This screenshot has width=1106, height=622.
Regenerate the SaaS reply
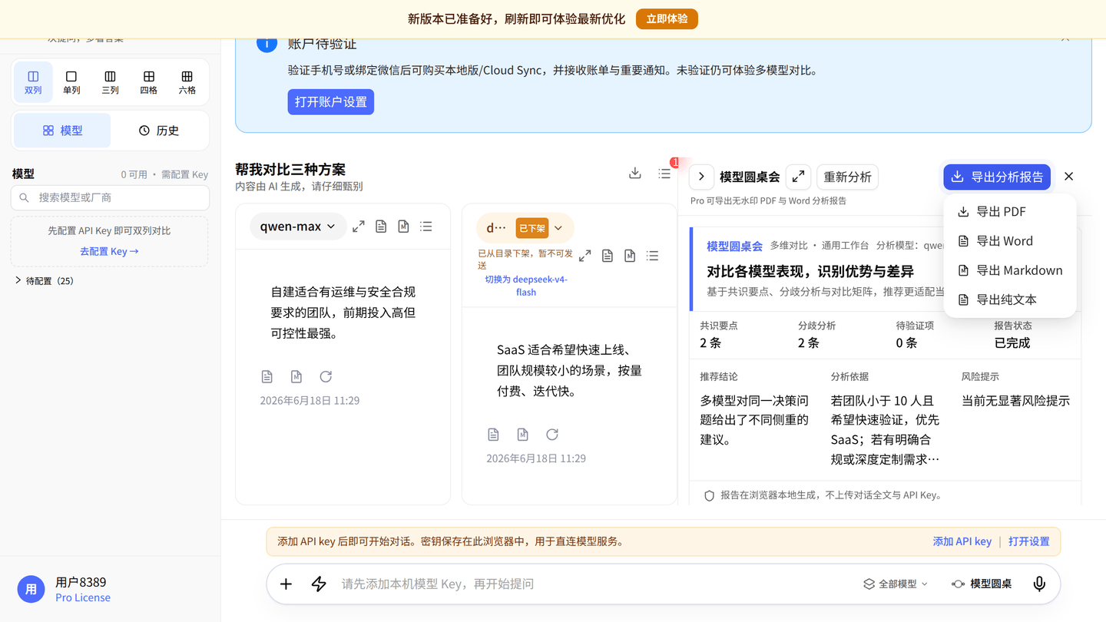pyautogui.click(x=552, y=435)
